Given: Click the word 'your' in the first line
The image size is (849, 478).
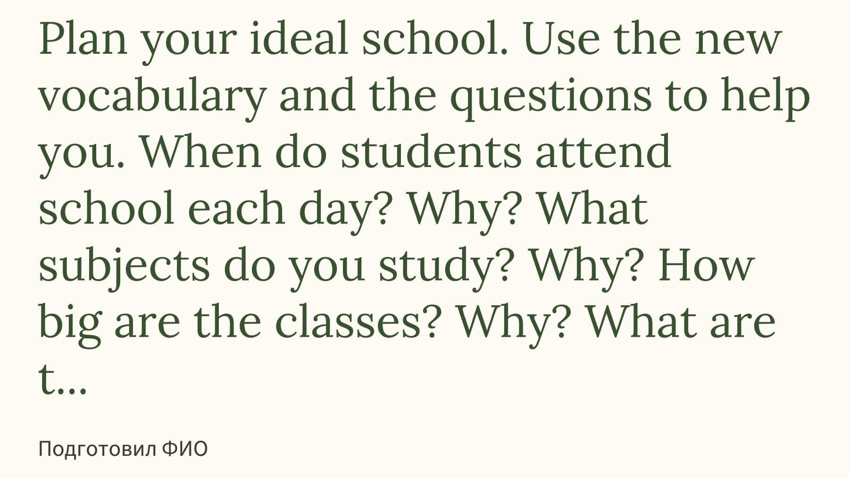Looking at the screenshot, I should point(188,38).
